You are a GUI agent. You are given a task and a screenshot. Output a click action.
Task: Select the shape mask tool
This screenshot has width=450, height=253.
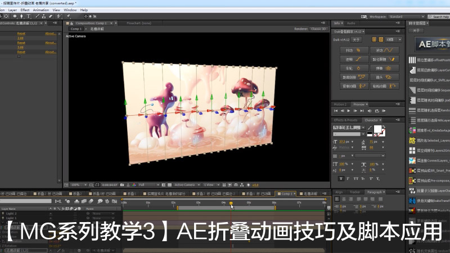coord(15,16)
